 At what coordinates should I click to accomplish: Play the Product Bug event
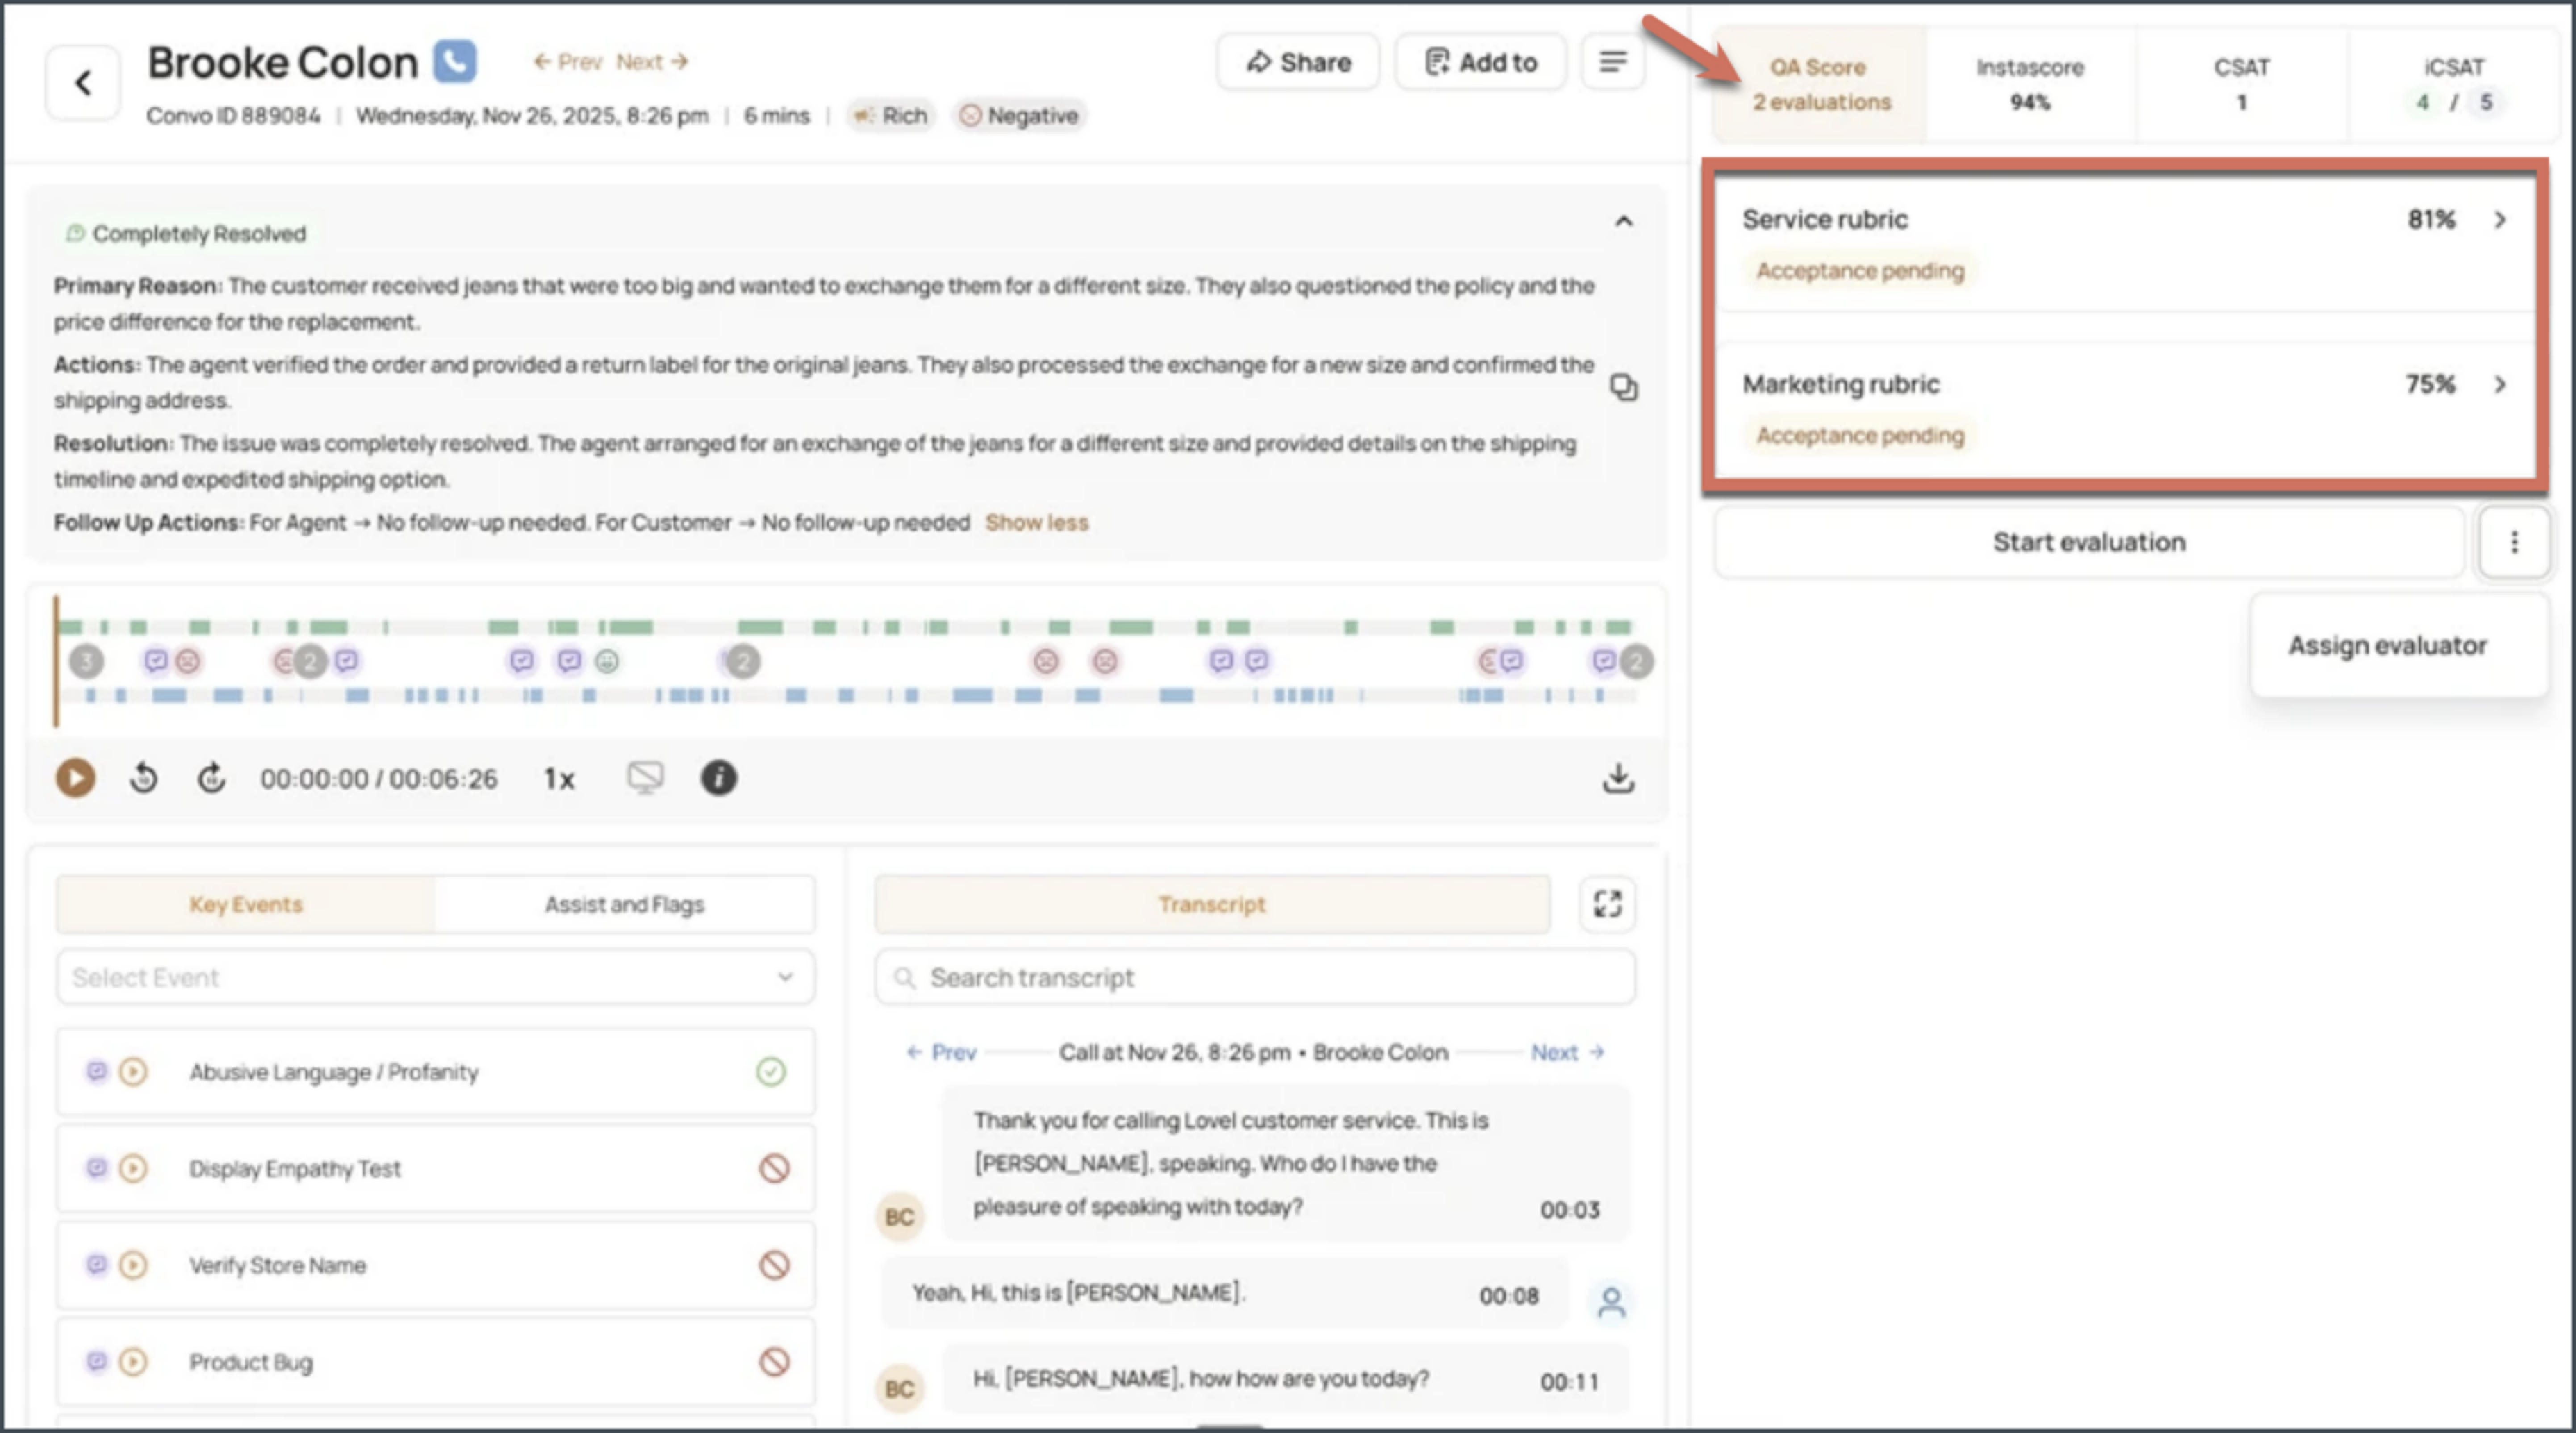tap(133, 1362)
